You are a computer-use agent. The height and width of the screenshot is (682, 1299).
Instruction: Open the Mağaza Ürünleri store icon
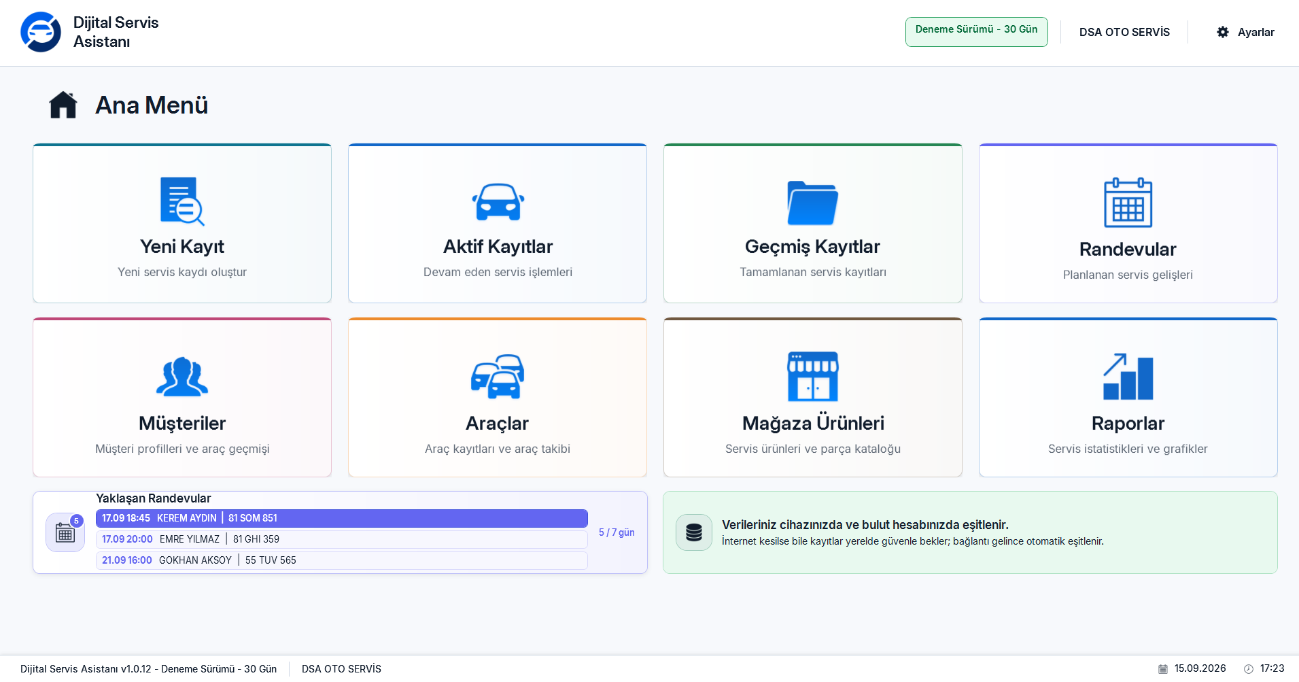pyautogui.click(x=813, y=376)
